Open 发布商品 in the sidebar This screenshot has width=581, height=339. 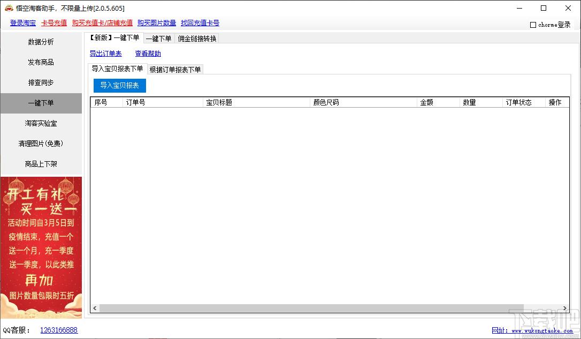41,62
